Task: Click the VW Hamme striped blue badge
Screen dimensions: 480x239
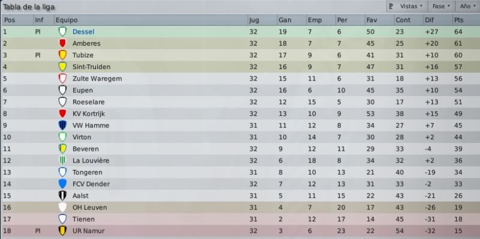Action: [62, 126]
